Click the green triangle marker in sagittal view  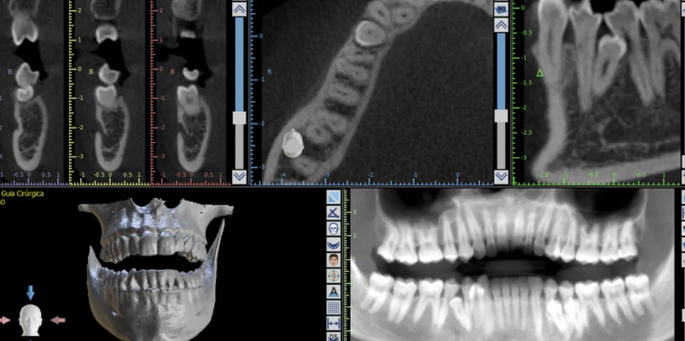(x=539, y=73)
